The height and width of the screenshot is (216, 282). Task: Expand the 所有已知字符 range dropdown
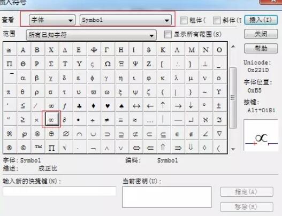tap(92, 35)
